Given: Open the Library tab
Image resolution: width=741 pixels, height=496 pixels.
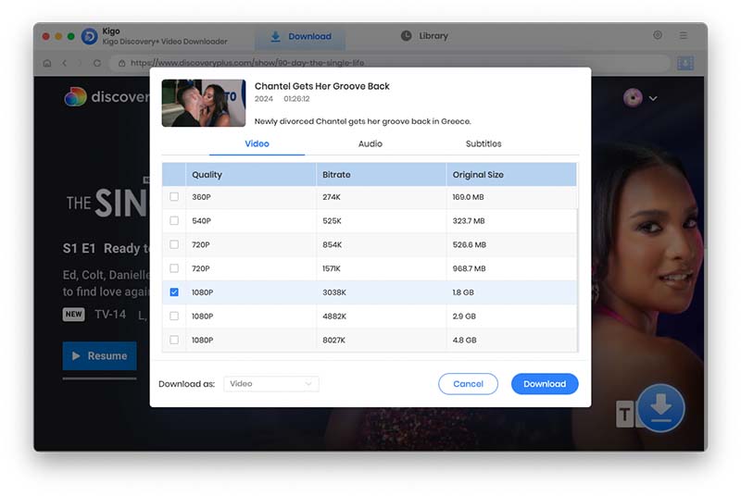Looking at the screenshot, I should pos(424,36).
